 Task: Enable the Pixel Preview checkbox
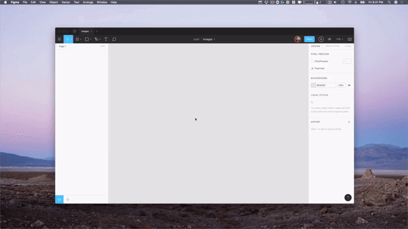312,61
